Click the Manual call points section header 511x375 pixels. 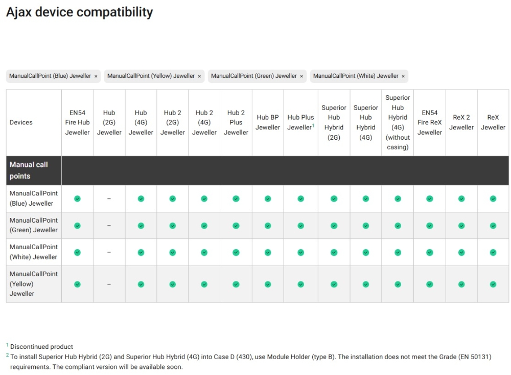click(29, 170)
